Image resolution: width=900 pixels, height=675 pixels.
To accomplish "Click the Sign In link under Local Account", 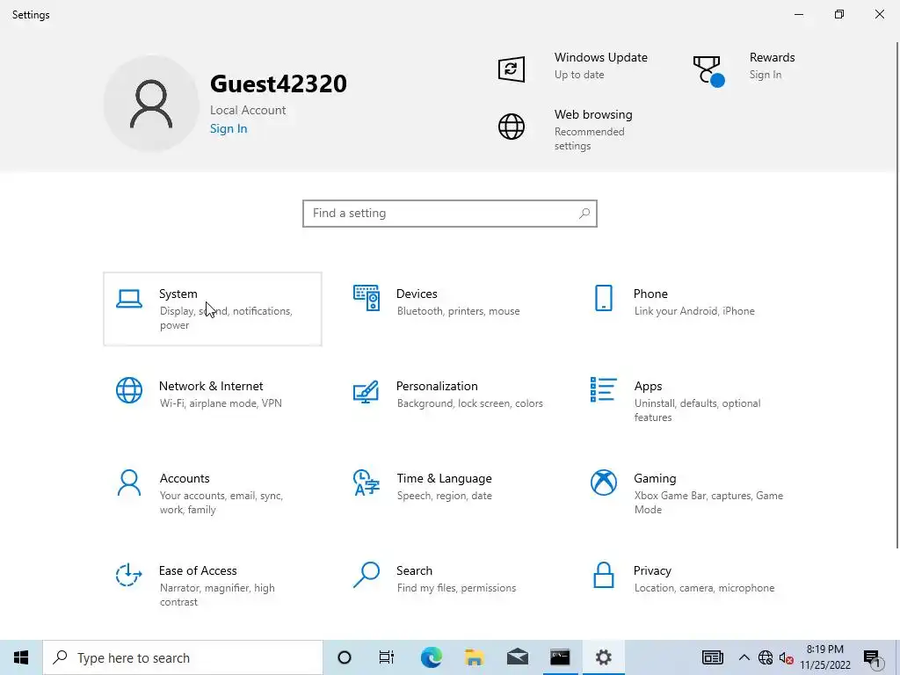I will pos(229,128).
